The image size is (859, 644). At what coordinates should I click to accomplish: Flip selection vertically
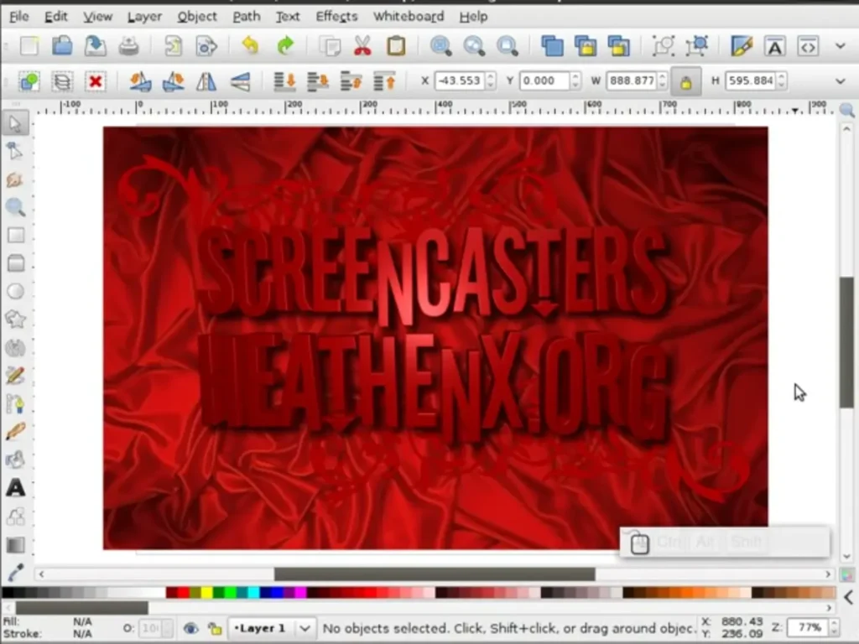coord(240,81)
